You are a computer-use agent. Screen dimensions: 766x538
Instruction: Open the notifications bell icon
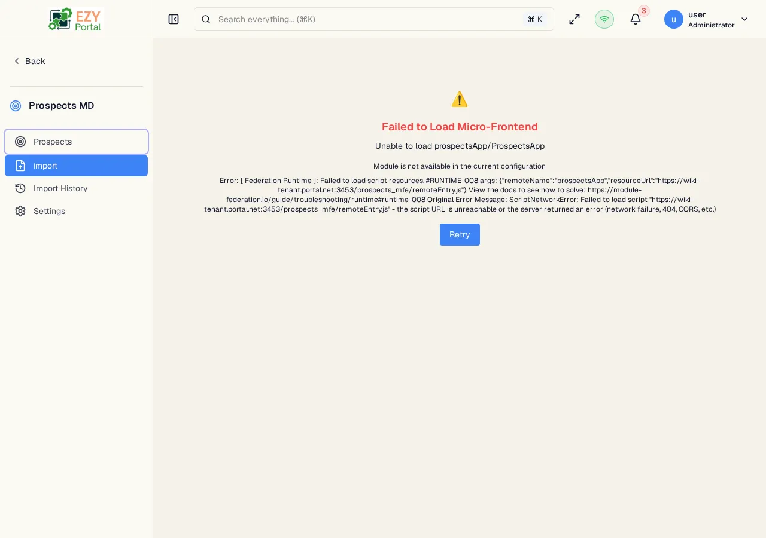636,19
